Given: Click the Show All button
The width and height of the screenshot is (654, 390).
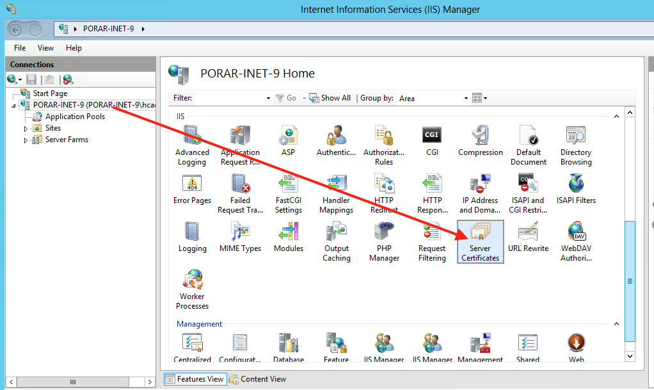Looking at the screenshot, I should click(x=330, y=98).
